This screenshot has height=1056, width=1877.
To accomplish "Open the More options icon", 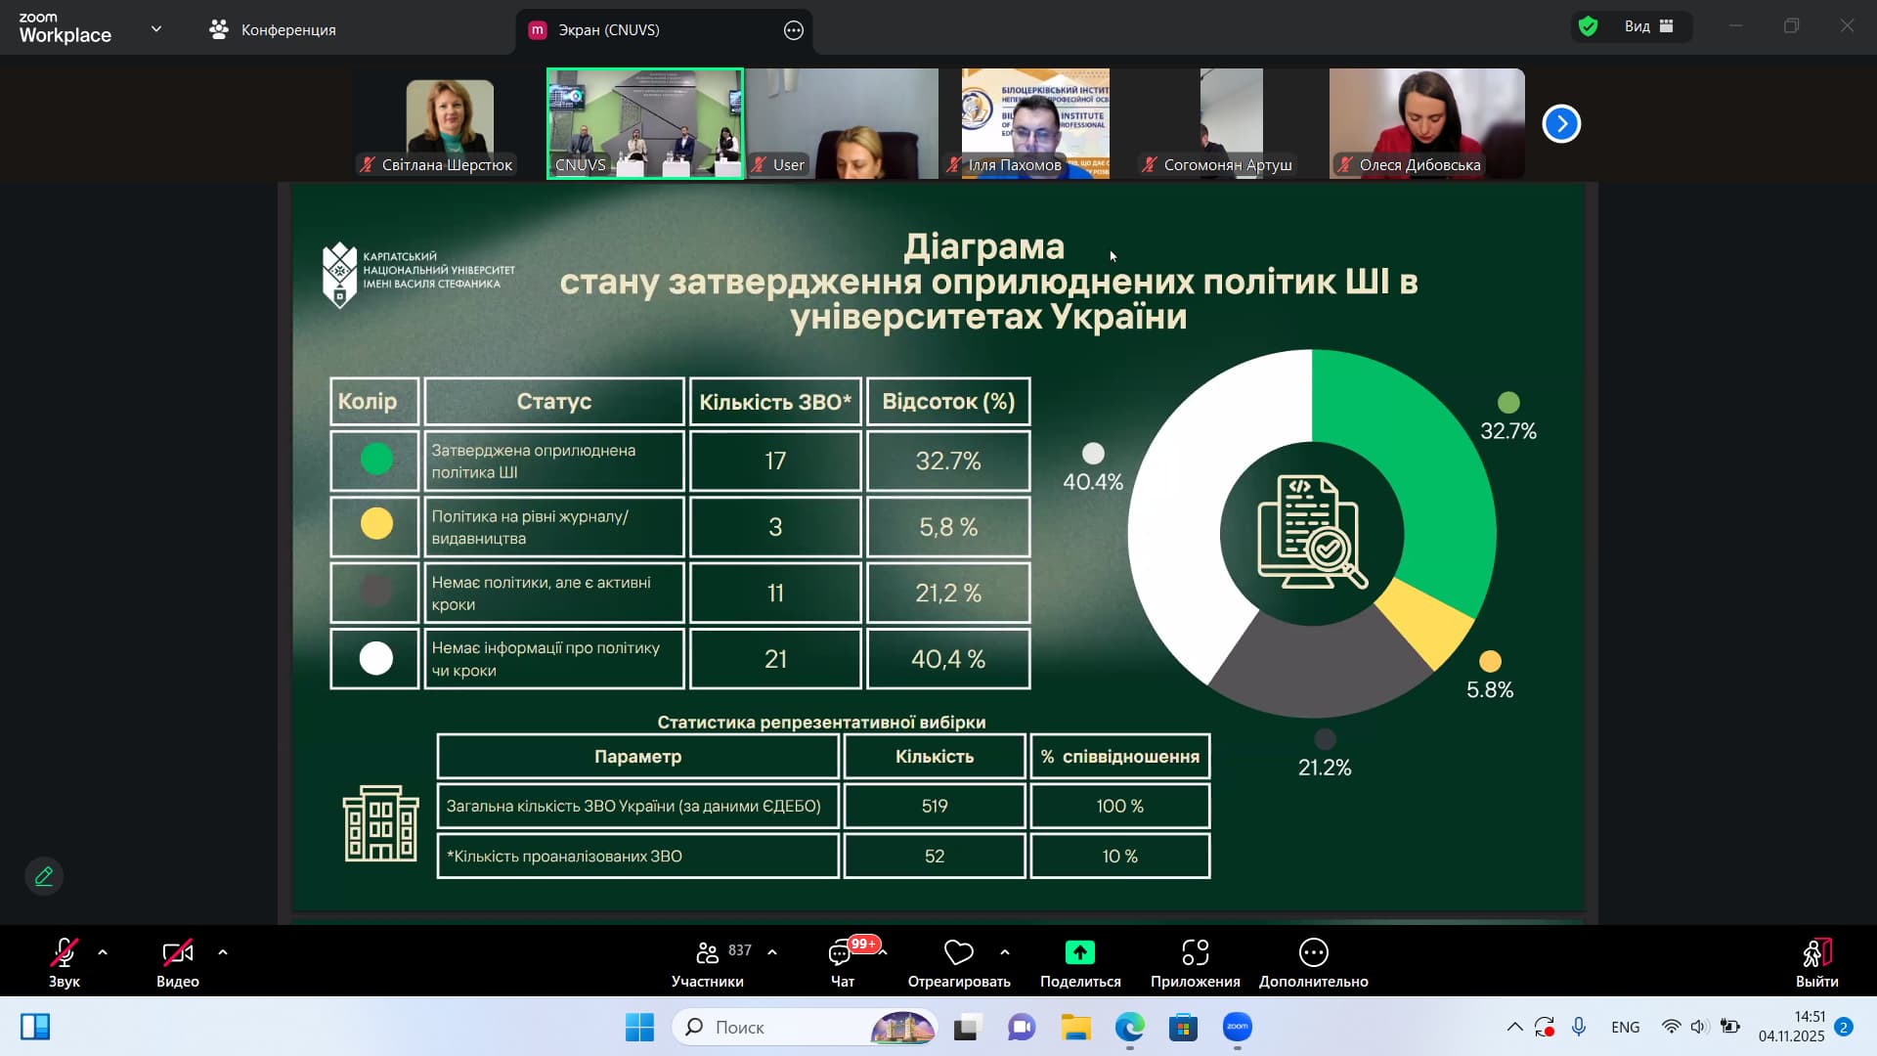I will (1313, 952).
